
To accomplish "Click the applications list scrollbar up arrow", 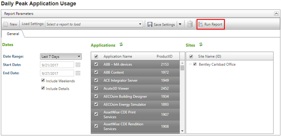I will [x=182, y=63].
